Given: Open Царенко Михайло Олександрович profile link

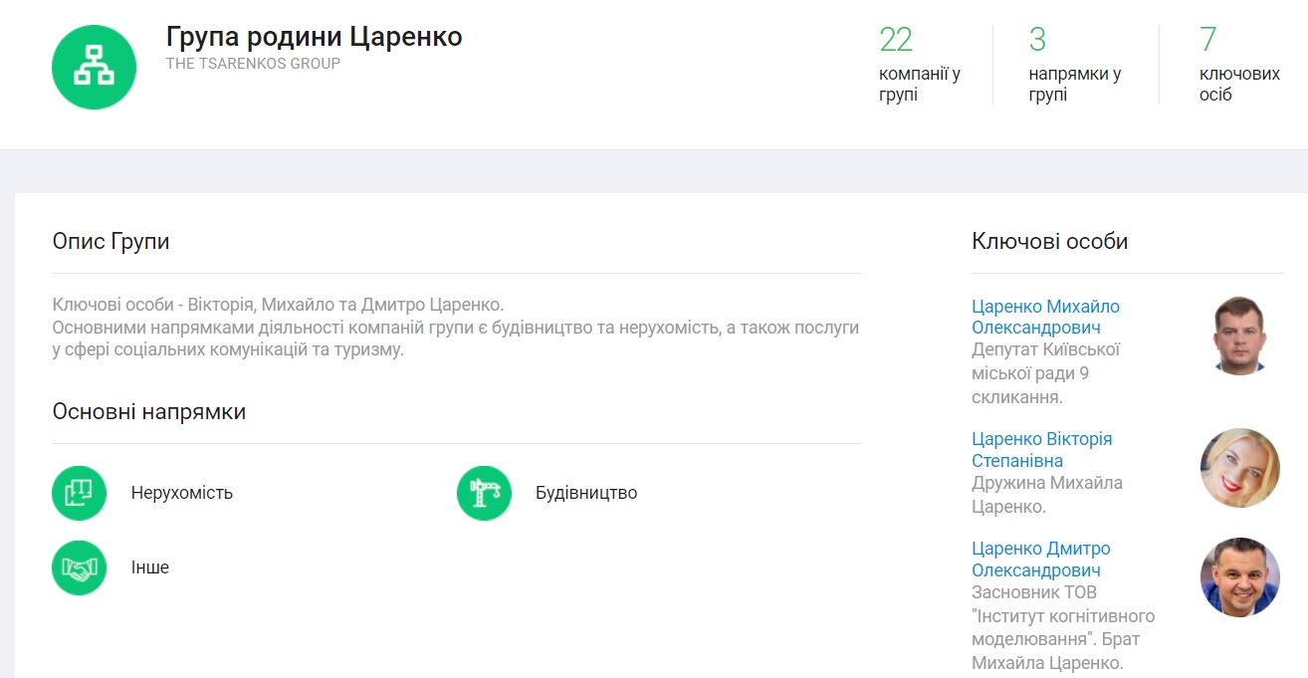Looking at the screenshot, I should point(1045,317).
